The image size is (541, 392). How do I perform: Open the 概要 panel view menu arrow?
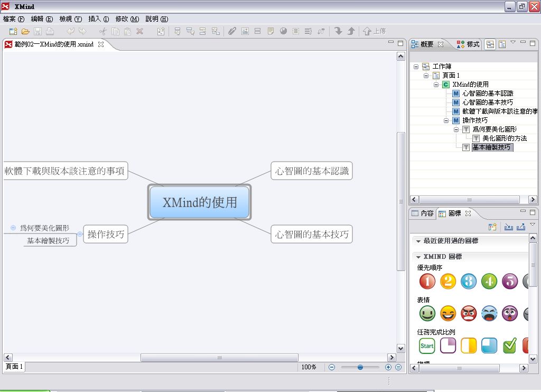[513, 42]
